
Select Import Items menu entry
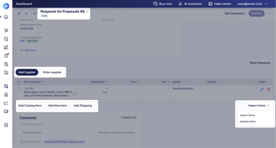247,115
